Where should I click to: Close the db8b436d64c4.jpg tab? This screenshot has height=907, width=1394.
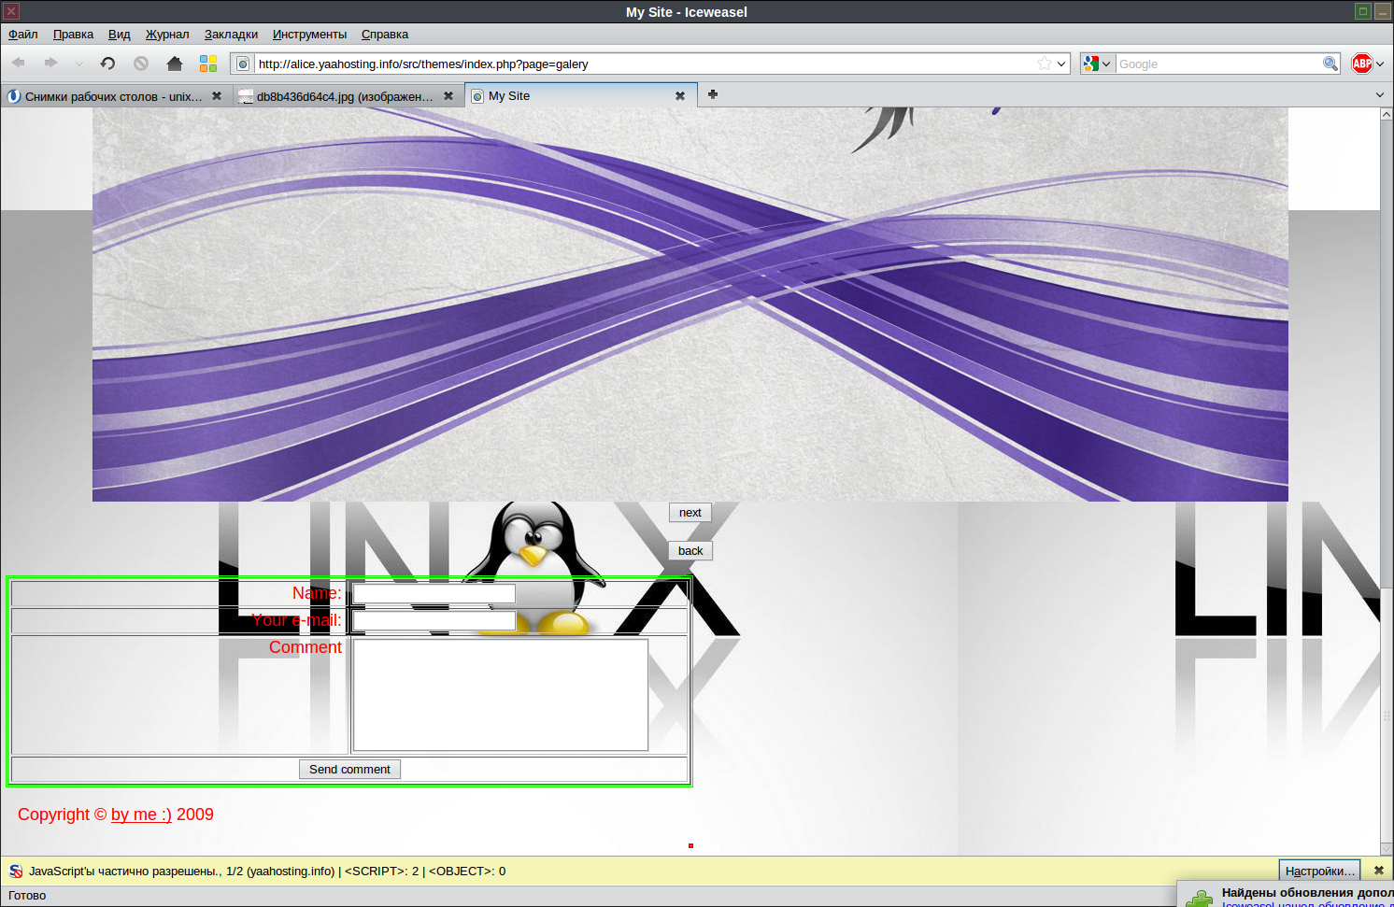pos(448,96)
